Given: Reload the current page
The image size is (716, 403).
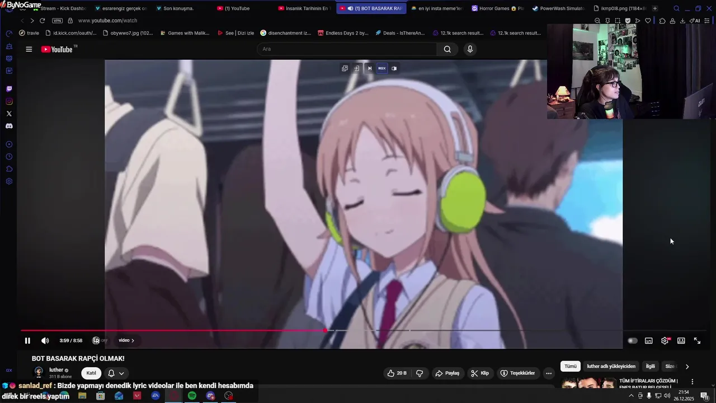Looking at the screenshot, I should point(42,21).
